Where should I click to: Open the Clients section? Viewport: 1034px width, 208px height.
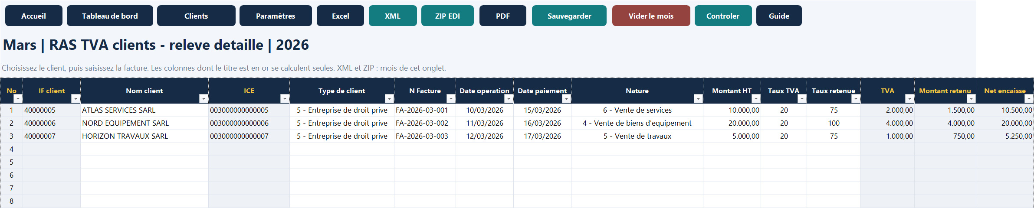[196, 16]
